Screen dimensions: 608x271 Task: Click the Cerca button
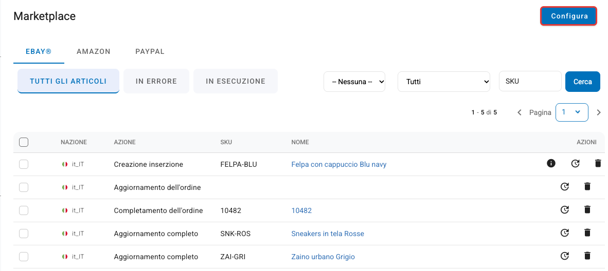pyautogui.click(x=583, y=82)
